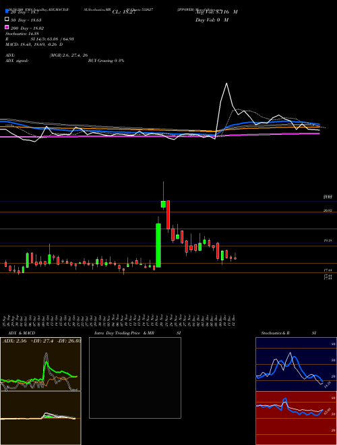337x445 pixels.
Task: Click the 'ADX & MACD' panel heading
Action: coord(22,333)
